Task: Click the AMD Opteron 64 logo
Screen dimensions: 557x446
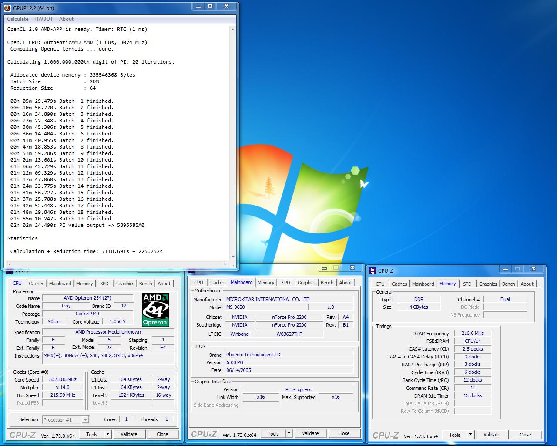Action: (156, 310)
